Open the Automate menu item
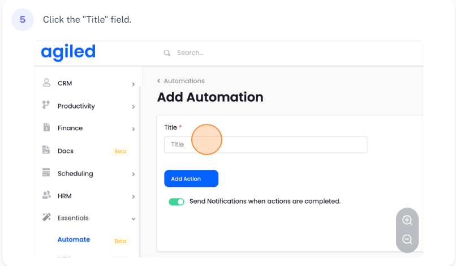The width and height of the screenshot is (456, 266). tap(74, 239)
